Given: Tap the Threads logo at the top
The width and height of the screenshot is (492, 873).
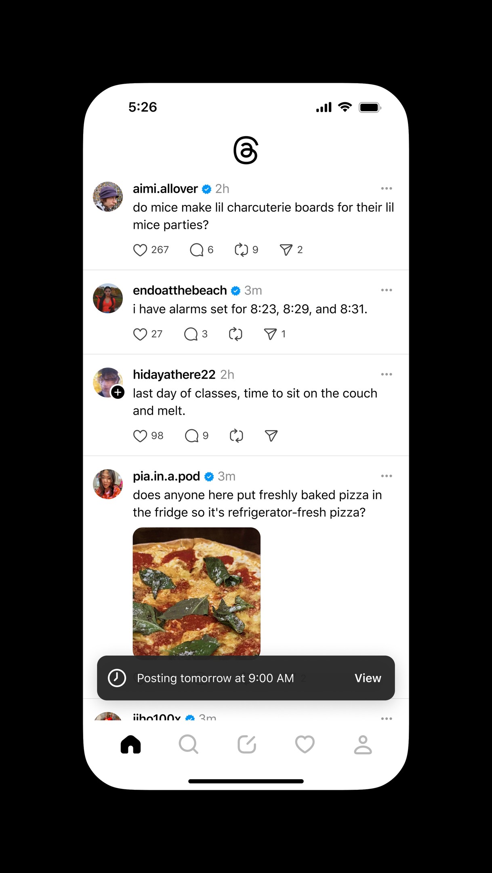Looking at the screenshot, I should (246, 151).
